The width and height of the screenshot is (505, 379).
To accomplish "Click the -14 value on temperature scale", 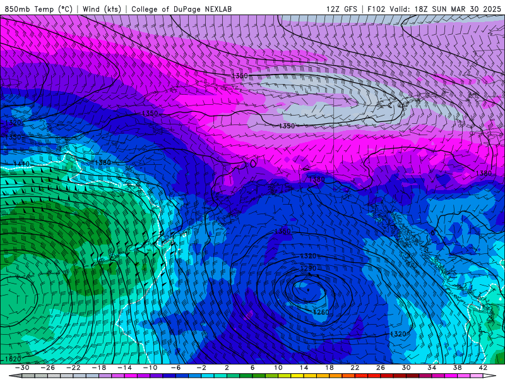I will [x=124, y=368].
